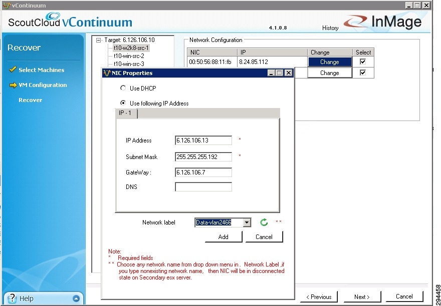
Task: Click the green refresh network label icon
Action: click(x=264, y=222)
